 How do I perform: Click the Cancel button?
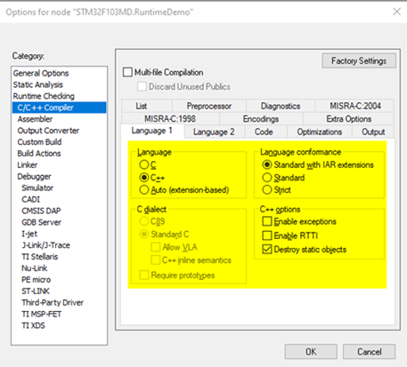369,352
